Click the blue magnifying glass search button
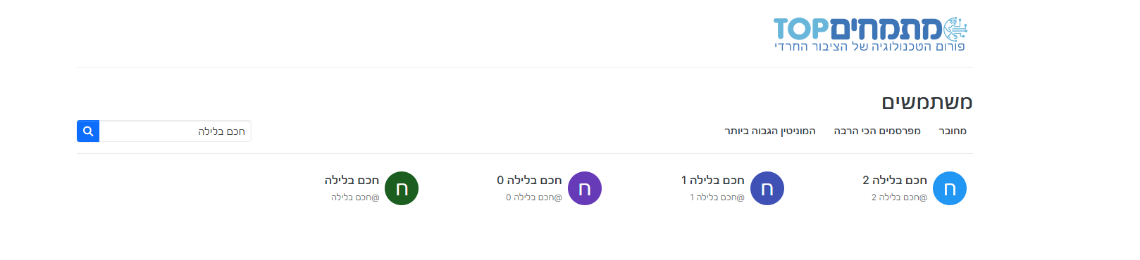This screenshot has width=1140, height=260. tap(88, 131)
